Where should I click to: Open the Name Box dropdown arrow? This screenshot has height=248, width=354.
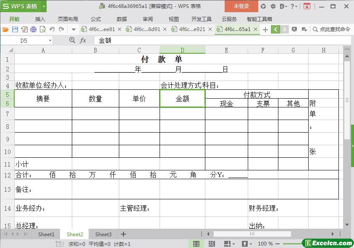pos(50,41)
